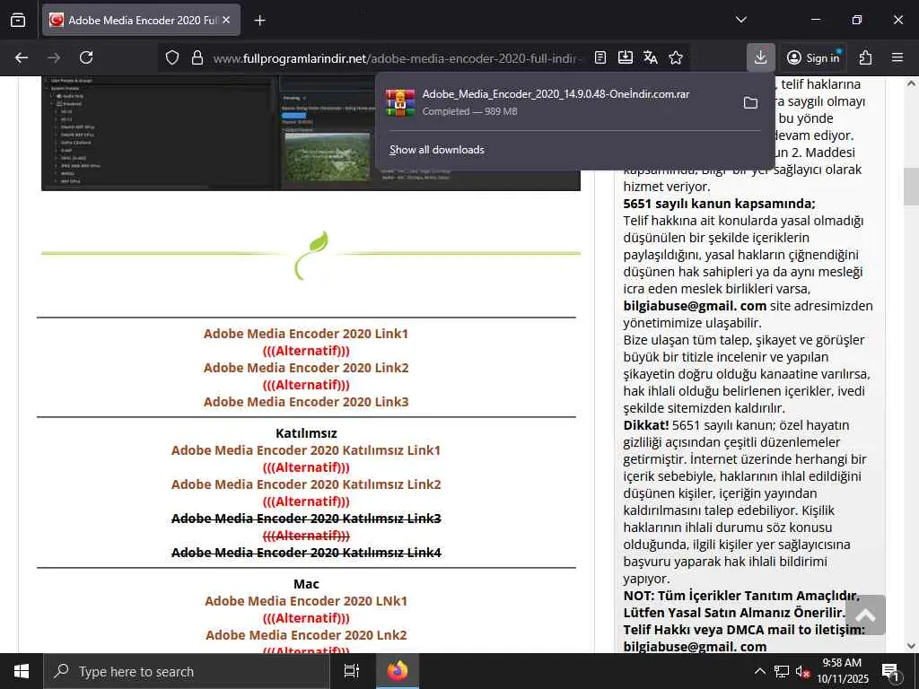Screen dimensions: 919x689
Task: Sign in to Firefox account
Action: (813, 57)
